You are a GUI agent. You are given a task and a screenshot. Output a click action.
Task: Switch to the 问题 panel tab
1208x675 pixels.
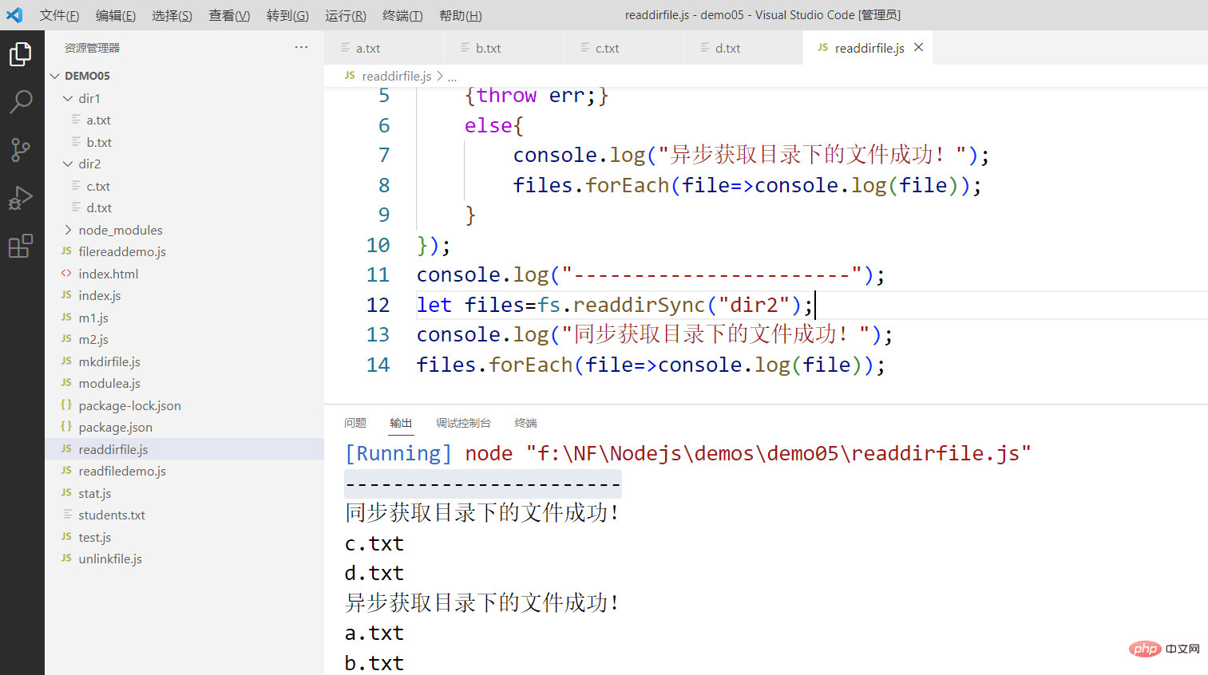[x=355, y=423]
